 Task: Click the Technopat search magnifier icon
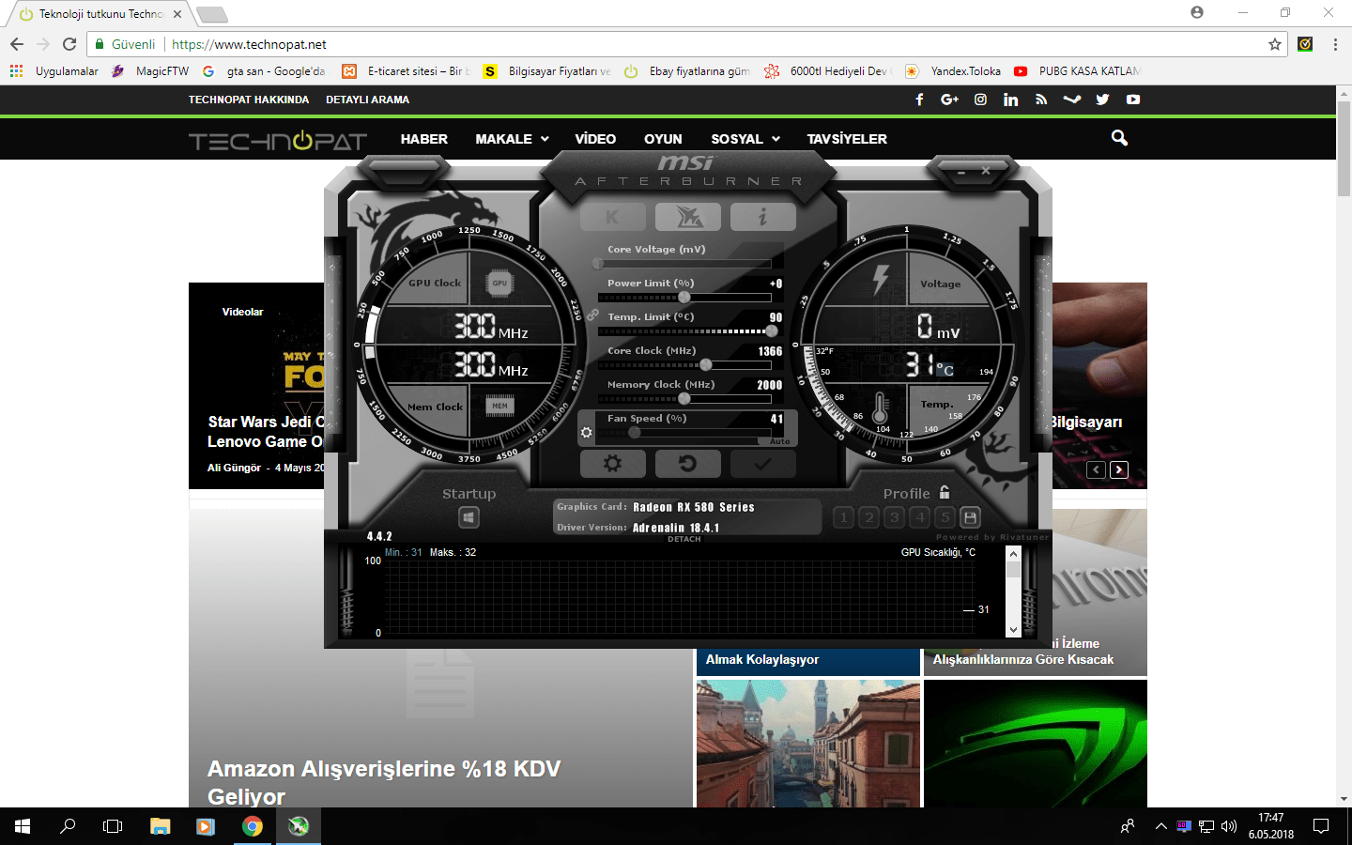[1119, 138]
